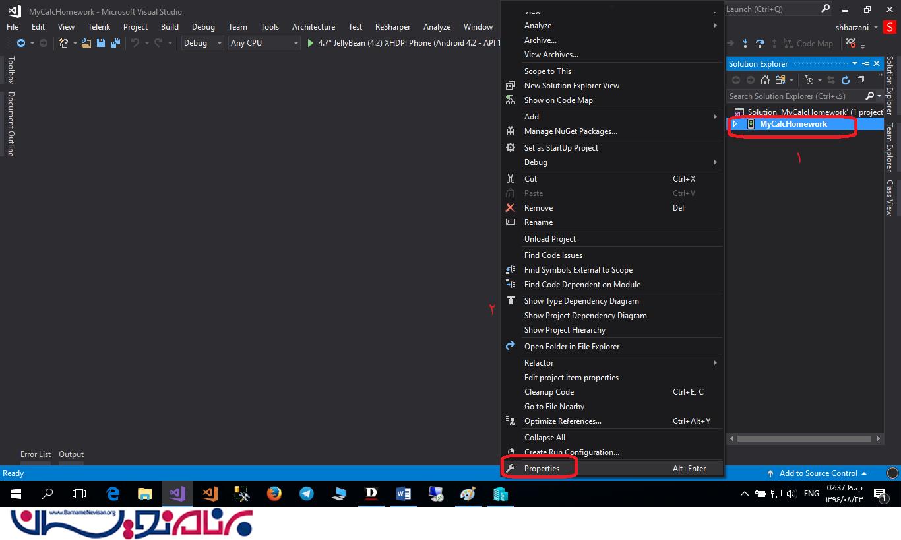Click Collapse All icon in Solution Explorer toolbar
Screen dimensions: 901x540
click(x=860, y=80)
